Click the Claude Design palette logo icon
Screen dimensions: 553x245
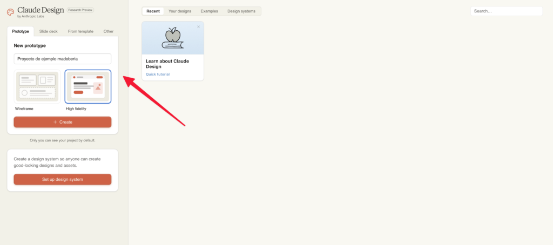[11, 11]
